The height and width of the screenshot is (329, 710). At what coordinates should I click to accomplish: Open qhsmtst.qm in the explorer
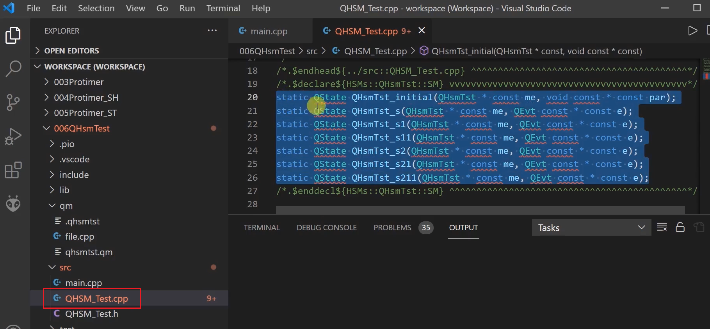point(89,252)
